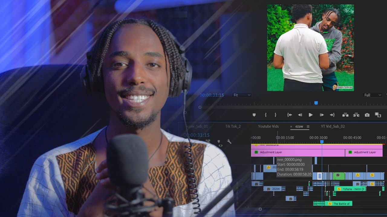The image size is (387, 217).
Task: Open the ezaw panel menu
Action: [308, 127]
